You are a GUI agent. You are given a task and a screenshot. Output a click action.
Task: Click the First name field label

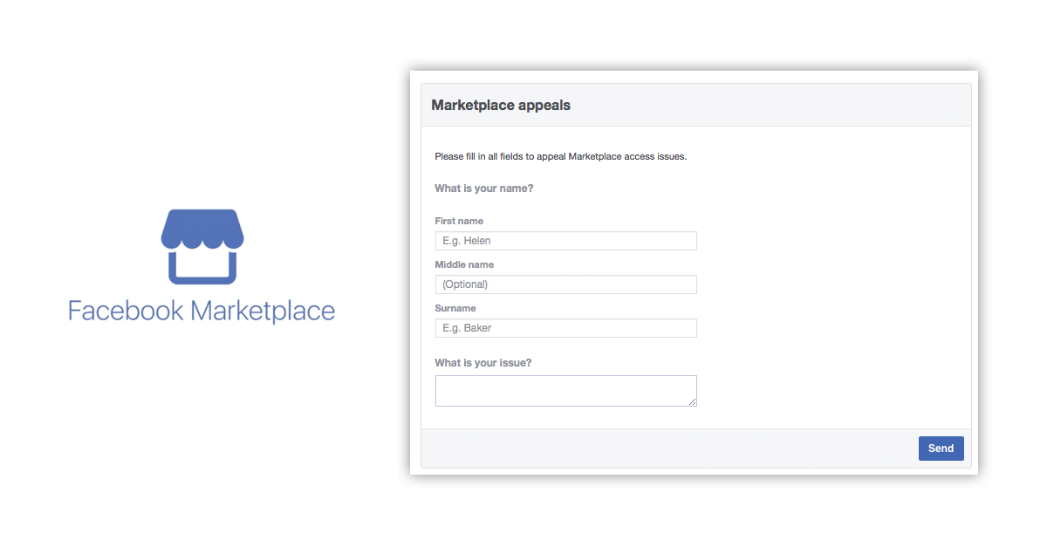pos(458,221)
